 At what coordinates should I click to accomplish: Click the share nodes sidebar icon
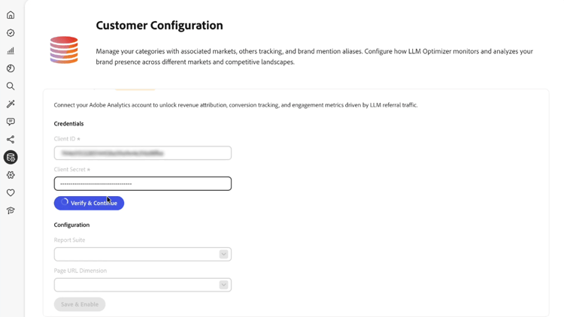(11, 140)
